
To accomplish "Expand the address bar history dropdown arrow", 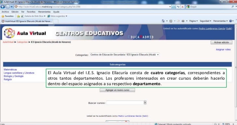I will pyautogui.click(x=170, y=7).
